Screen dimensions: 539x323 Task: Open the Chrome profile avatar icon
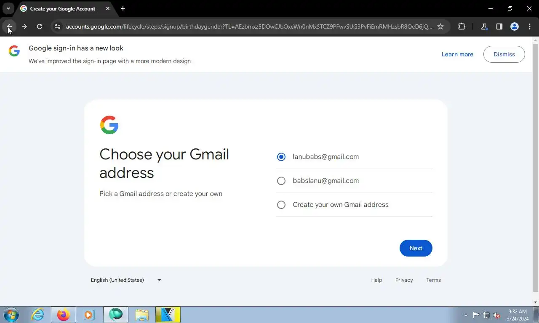point(515,26)
